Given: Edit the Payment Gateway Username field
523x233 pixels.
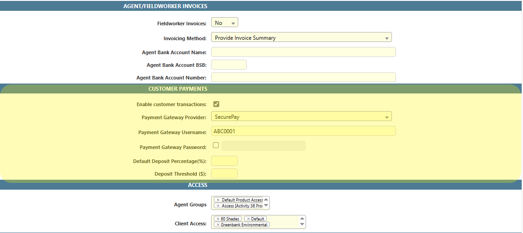Looking at the screenshot, I should tap(303, 131).
